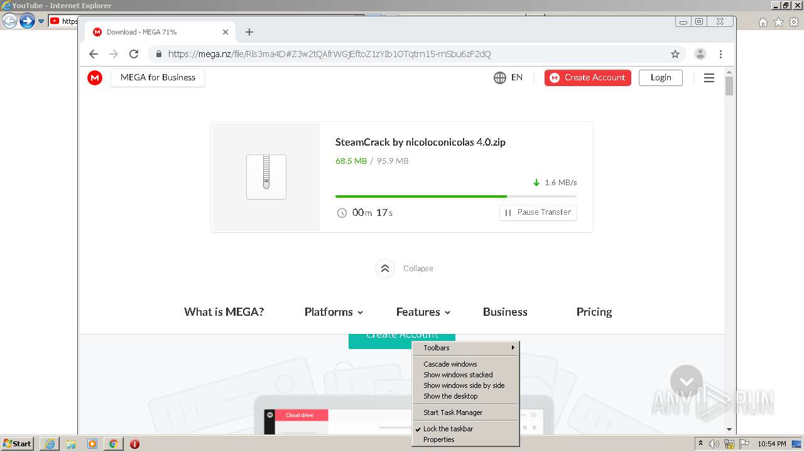This screenshot has width=804, height=452.
Task: Go back in the Chrome window
Action: click(94, 54)
